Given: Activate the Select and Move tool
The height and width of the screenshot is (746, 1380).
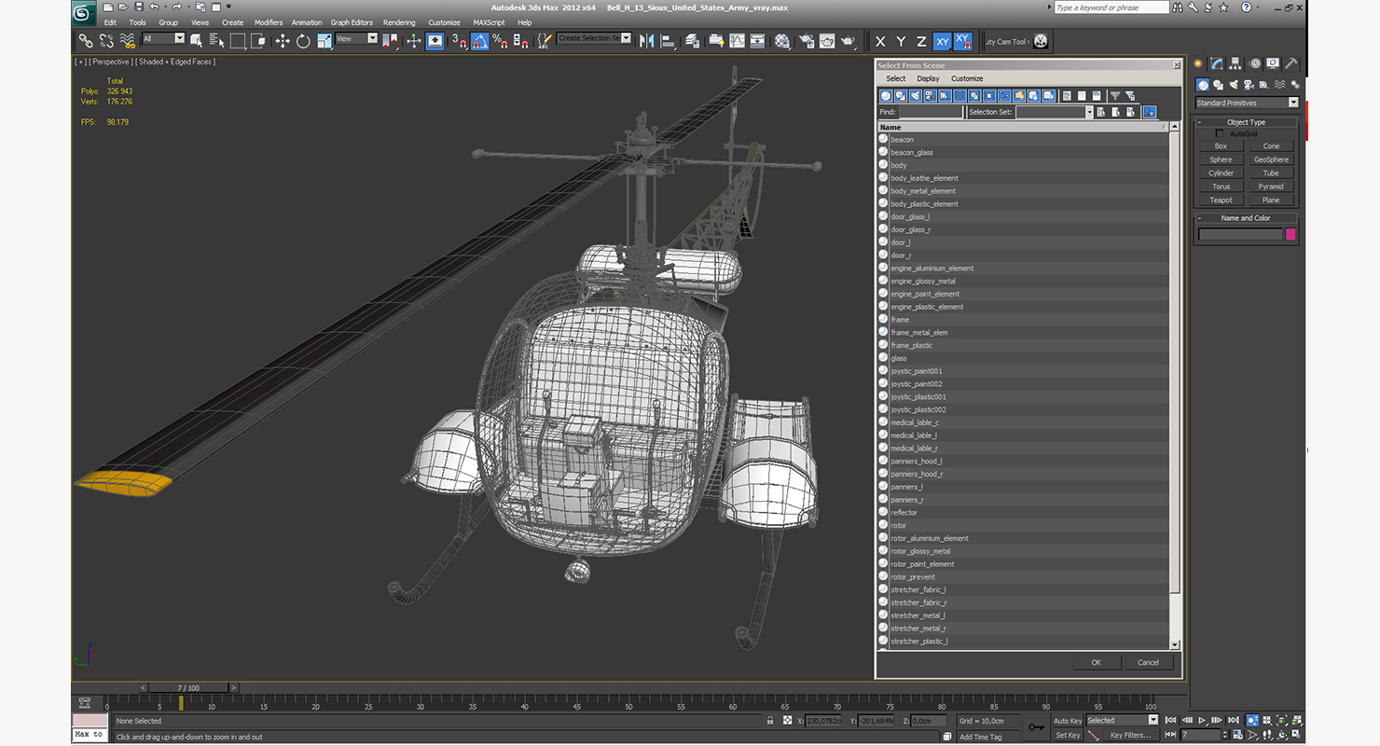Looking at the screenshot, I should coord(283,41).
